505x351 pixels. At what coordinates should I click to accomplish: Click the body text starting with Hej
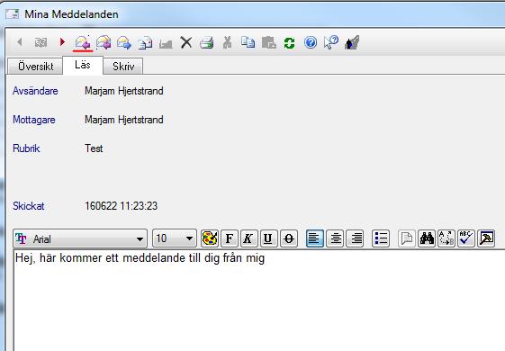140,258
